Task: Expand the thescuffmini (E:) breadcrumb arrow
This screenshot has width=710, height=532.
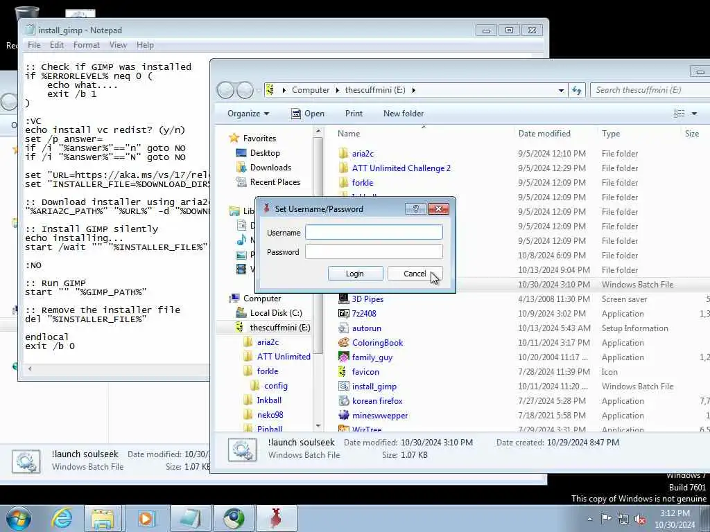Action: click(413, 90)
